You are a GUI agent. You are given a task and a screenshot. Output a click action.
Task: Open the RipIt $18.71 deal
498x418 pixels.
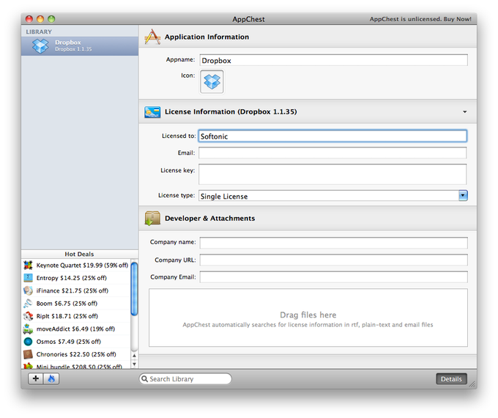click(x=76, y=316)
